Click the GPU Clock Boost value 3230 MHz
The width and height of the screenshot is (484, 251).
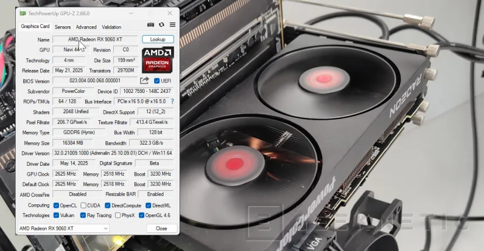click(161, 174)
